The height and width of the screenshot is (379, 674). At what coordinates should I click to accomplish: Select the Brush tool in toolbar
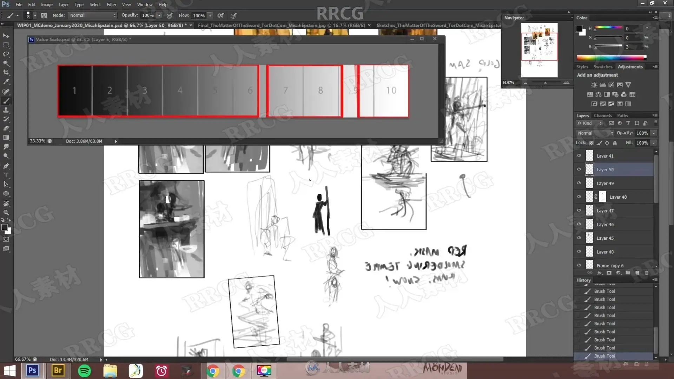(6, 101)
